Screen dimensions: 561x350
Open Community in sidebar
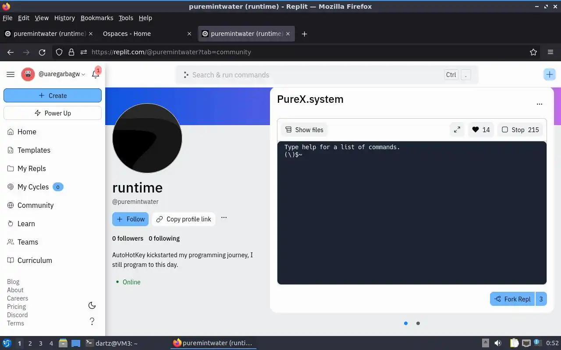click(53, 205)
